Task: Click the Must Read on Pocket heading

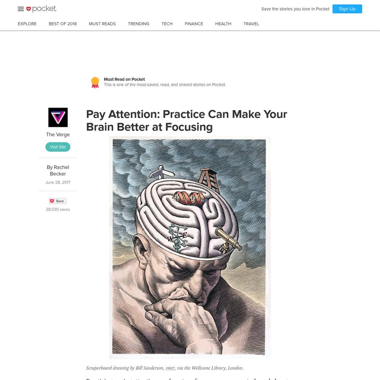Action: 124,79
